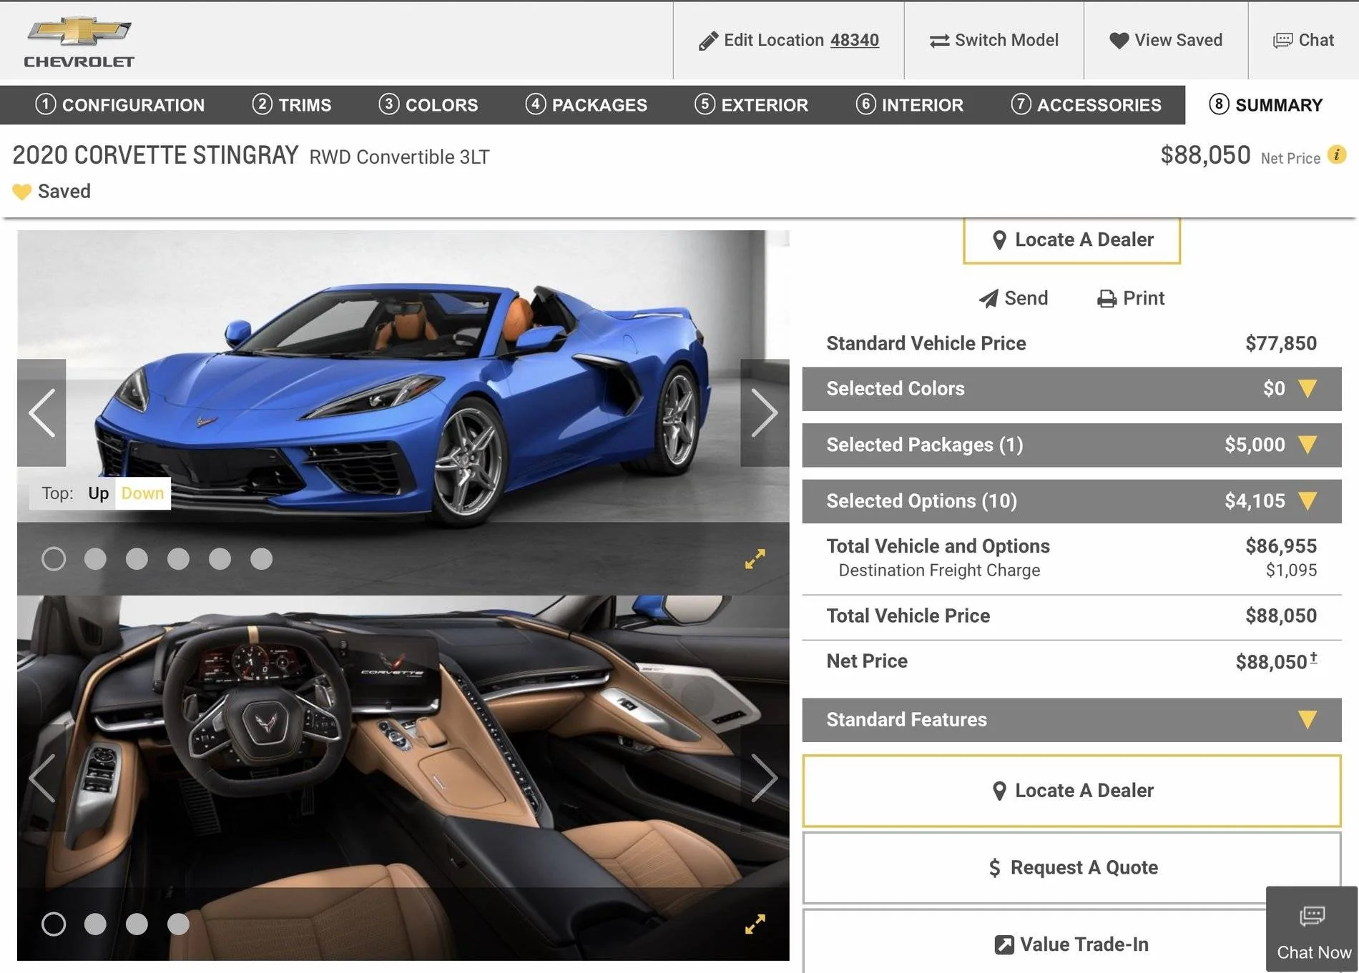Expand the exterior image to fullscreen

pyautogui.click(x=755, y=559)
